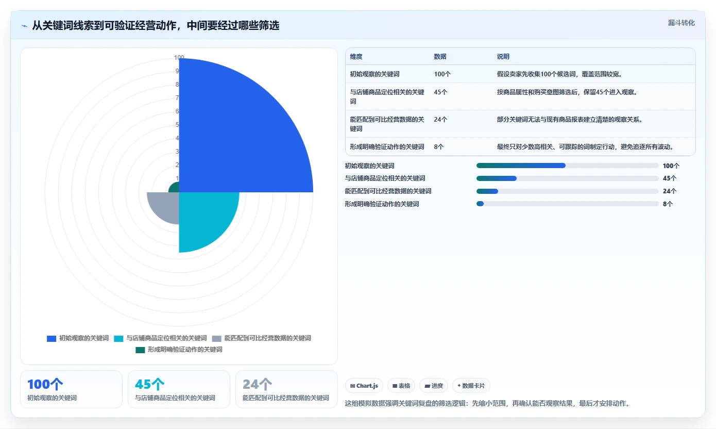
Task: Click the 表格 tag chip
Action: pyautogui.click(x=401, y=386)
